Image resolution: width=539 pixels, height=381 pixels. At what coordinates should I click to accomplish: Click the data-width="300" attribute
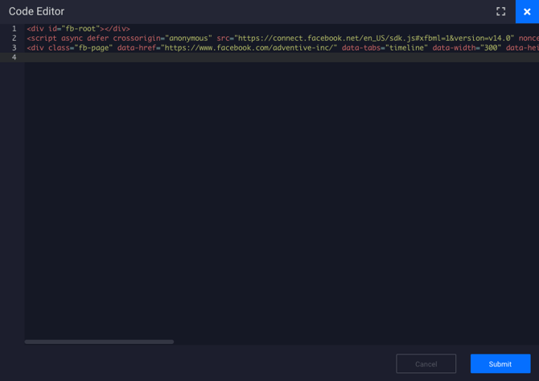coord(467,47)
